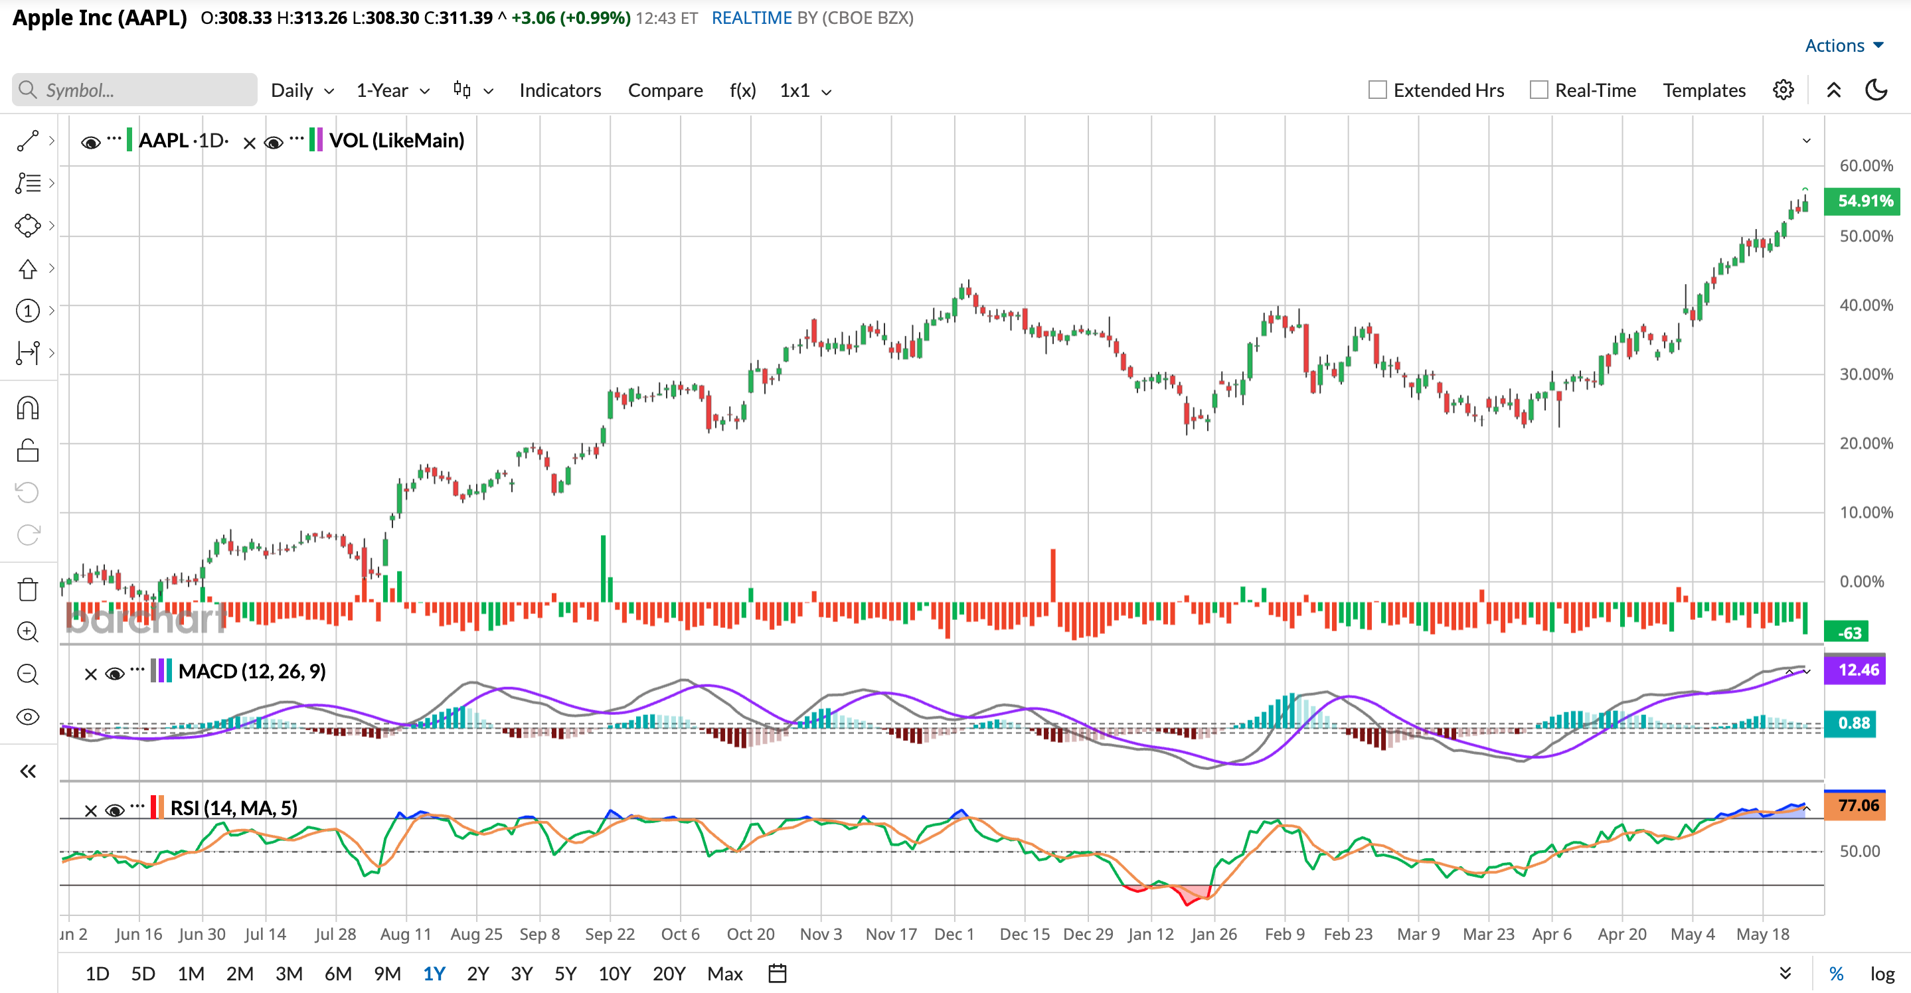This screenshot has width=1911, height=993.
Task: Click the zoom in magnifier icon
Action: [x=27, y=632]
